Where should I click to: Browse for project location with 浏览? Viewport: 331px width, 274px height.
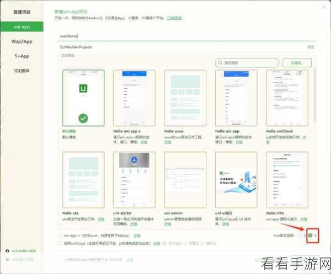[311, 47]
